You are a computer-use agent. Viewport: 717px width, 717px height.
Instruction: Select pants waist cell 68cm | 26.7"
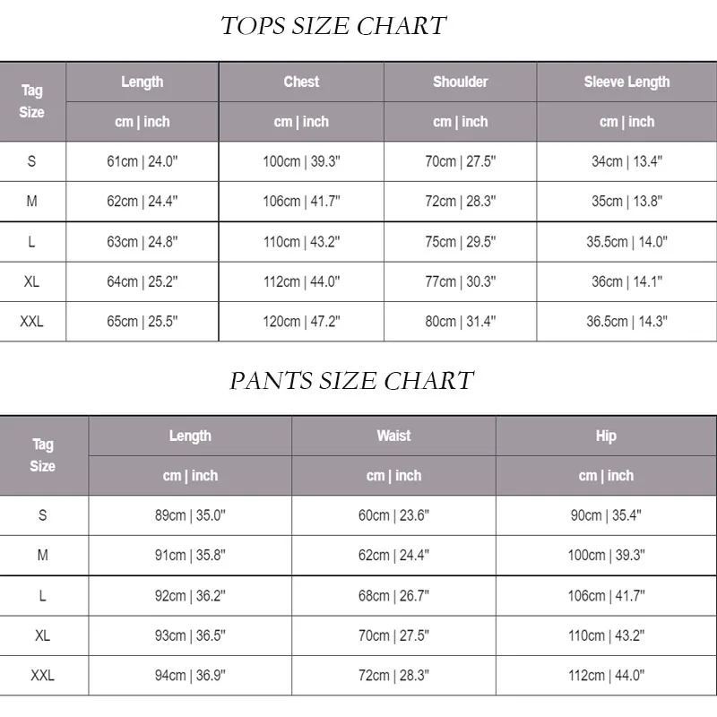click(x=393, y=596)
